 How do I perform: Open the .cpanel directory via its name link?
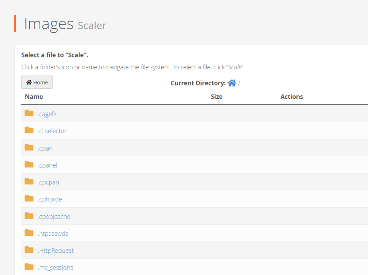[47, 165]
